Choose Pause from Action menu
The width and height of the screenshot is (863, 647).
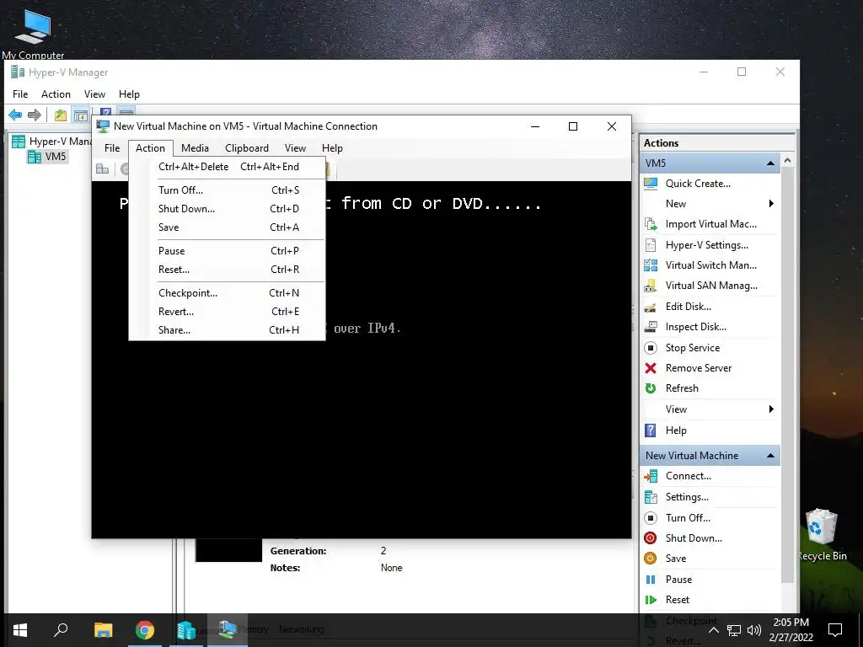[228, 251]
